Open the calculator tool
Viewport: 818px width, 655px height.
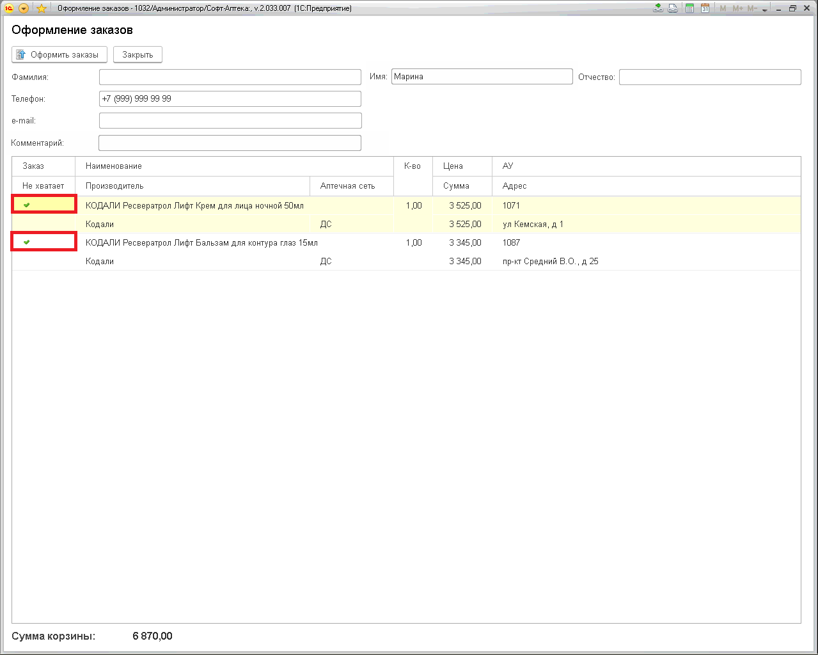pos(689,8)
